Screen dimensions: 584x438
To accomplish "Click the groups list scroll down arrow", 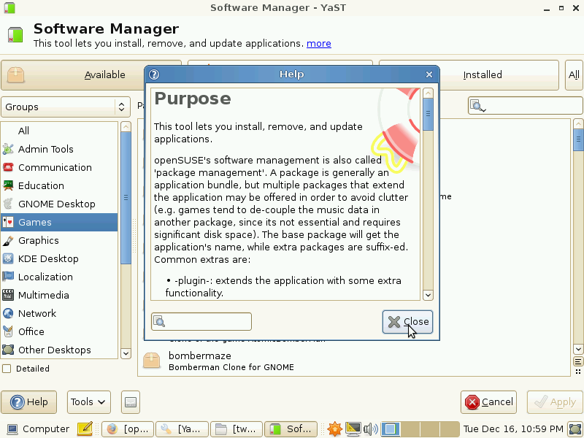I will click(126, 353).
